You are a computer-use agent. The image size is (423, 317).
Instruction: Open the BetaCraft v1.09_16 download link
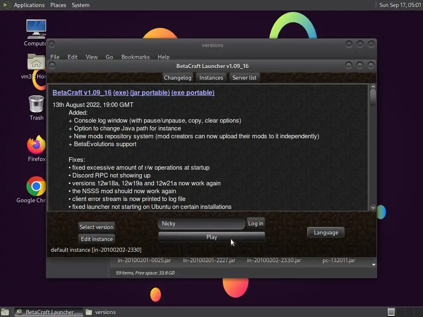point(82,92)
